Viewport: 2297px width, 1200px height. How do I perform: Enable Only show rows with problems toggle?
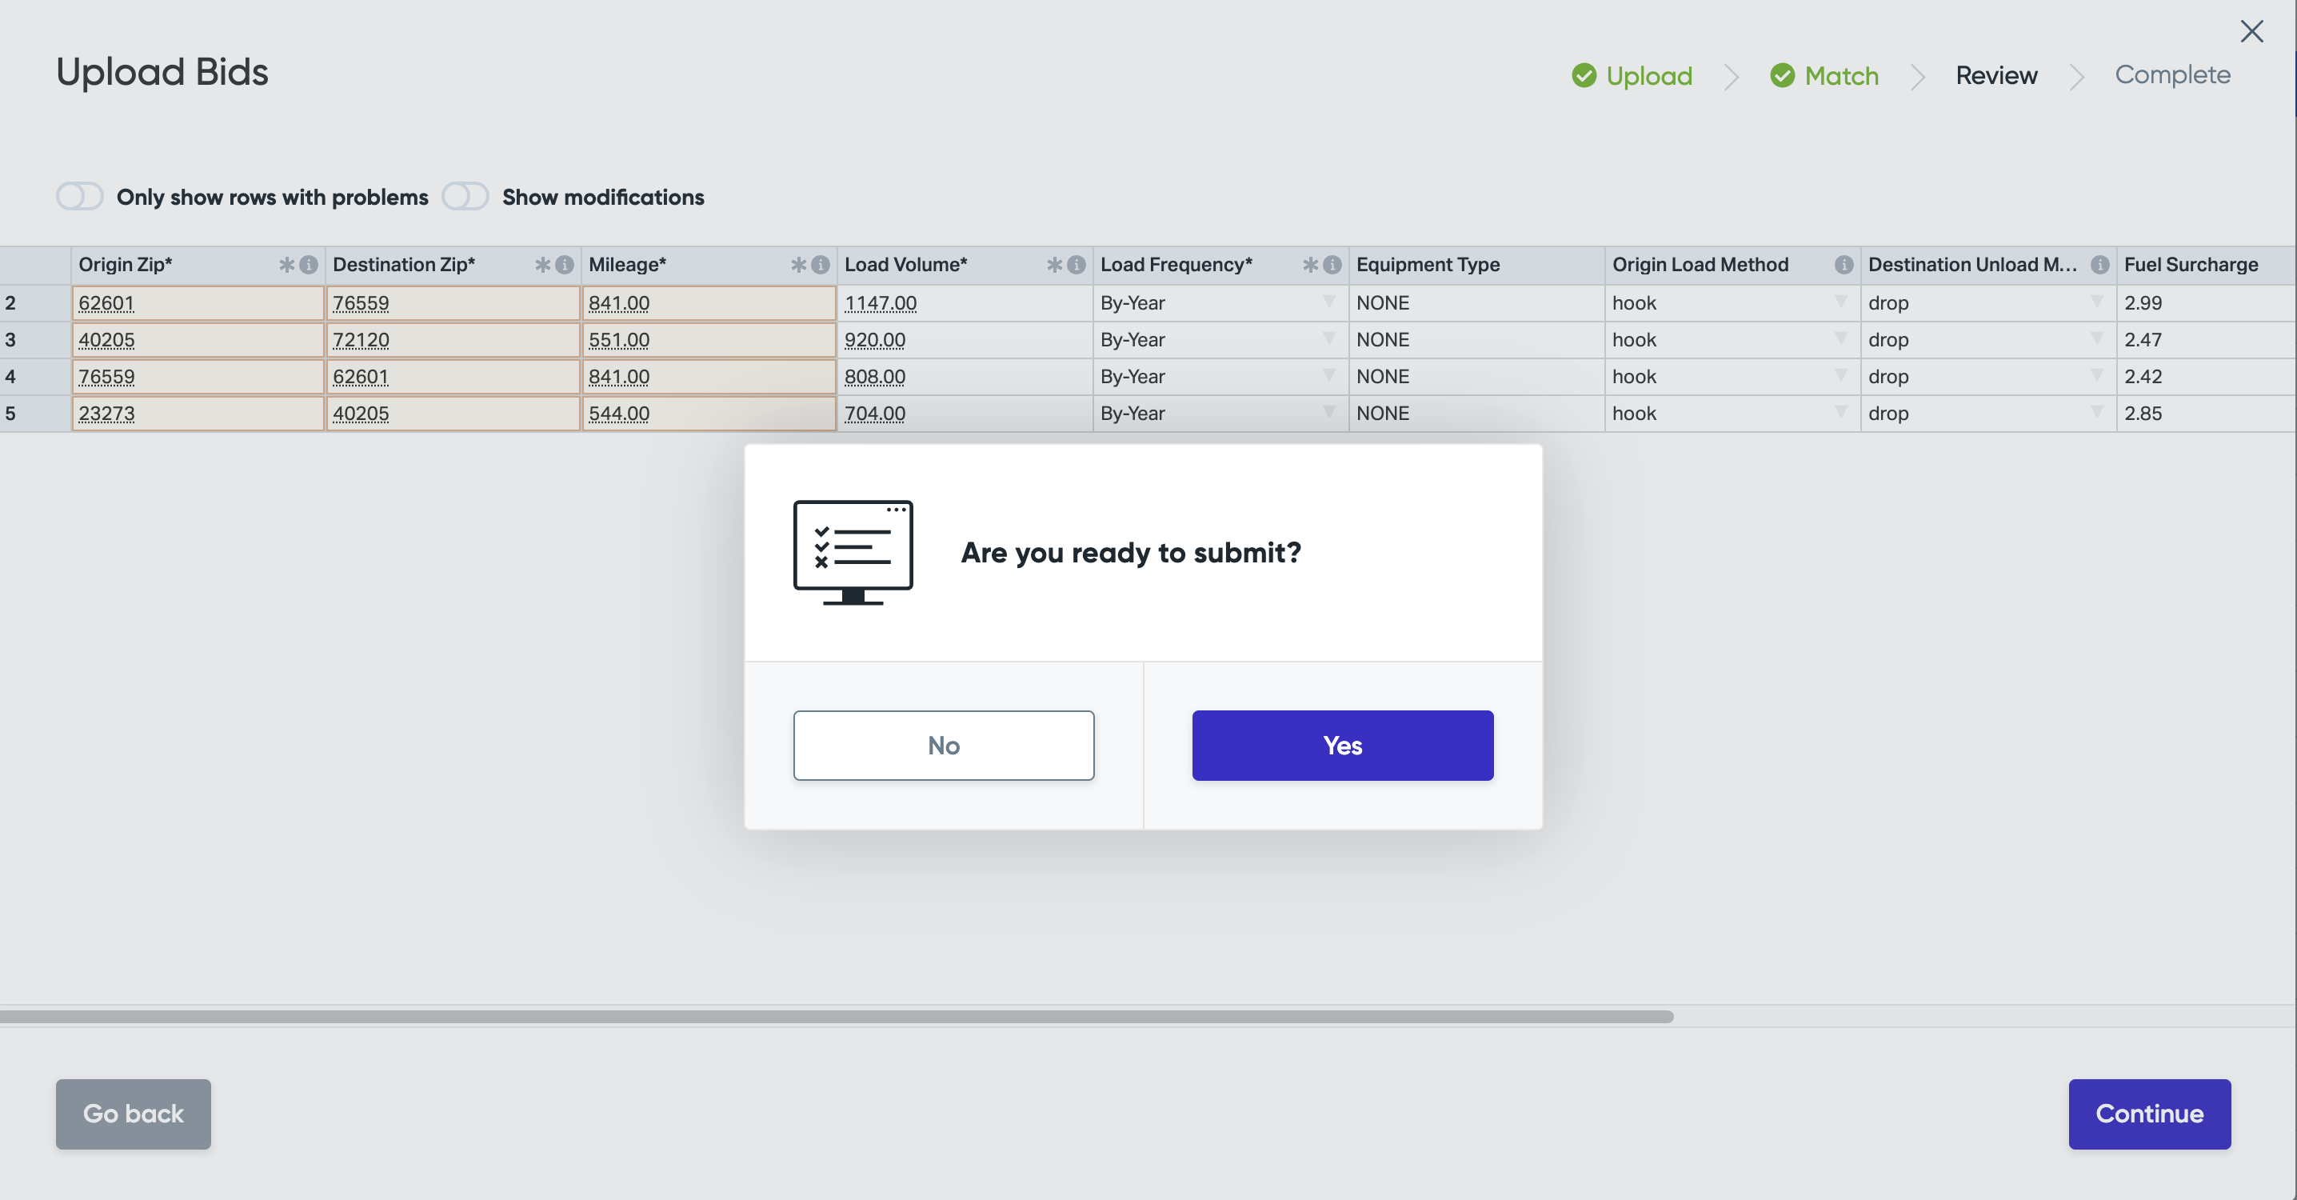[x=79, y=196]
